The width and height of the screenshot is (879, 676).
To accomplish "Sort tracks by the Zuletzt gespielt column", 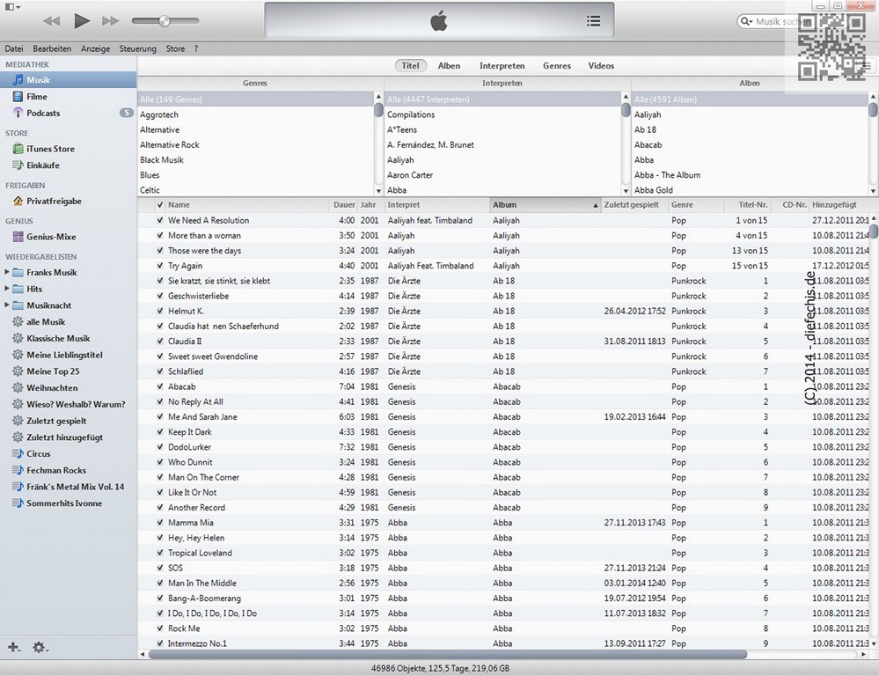I will (634, 205).
